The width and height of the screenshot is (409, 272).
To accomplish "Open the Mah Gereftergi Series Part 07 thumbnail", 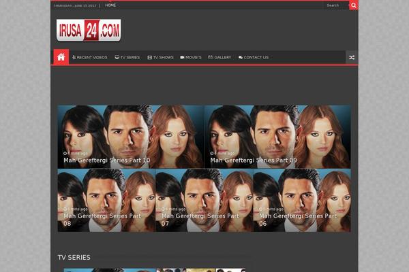I will click(204, 201).
